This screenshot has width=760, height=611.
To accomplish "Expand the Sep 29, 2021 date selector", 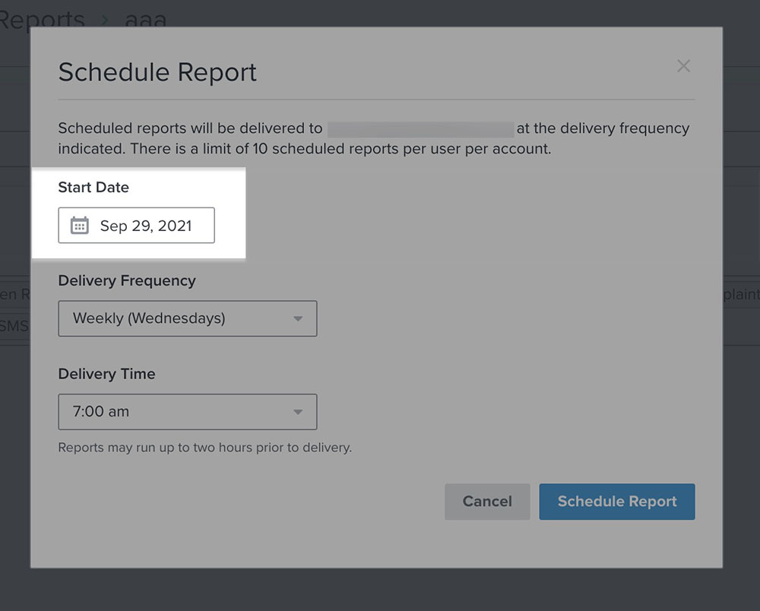I will click(x=136, y=225).
